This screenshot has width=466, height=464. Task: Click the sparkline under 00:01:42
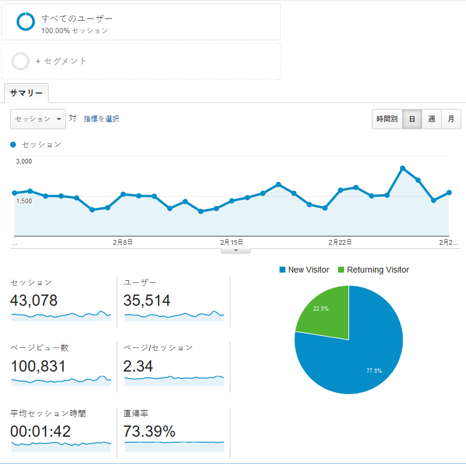pos(61,447)
